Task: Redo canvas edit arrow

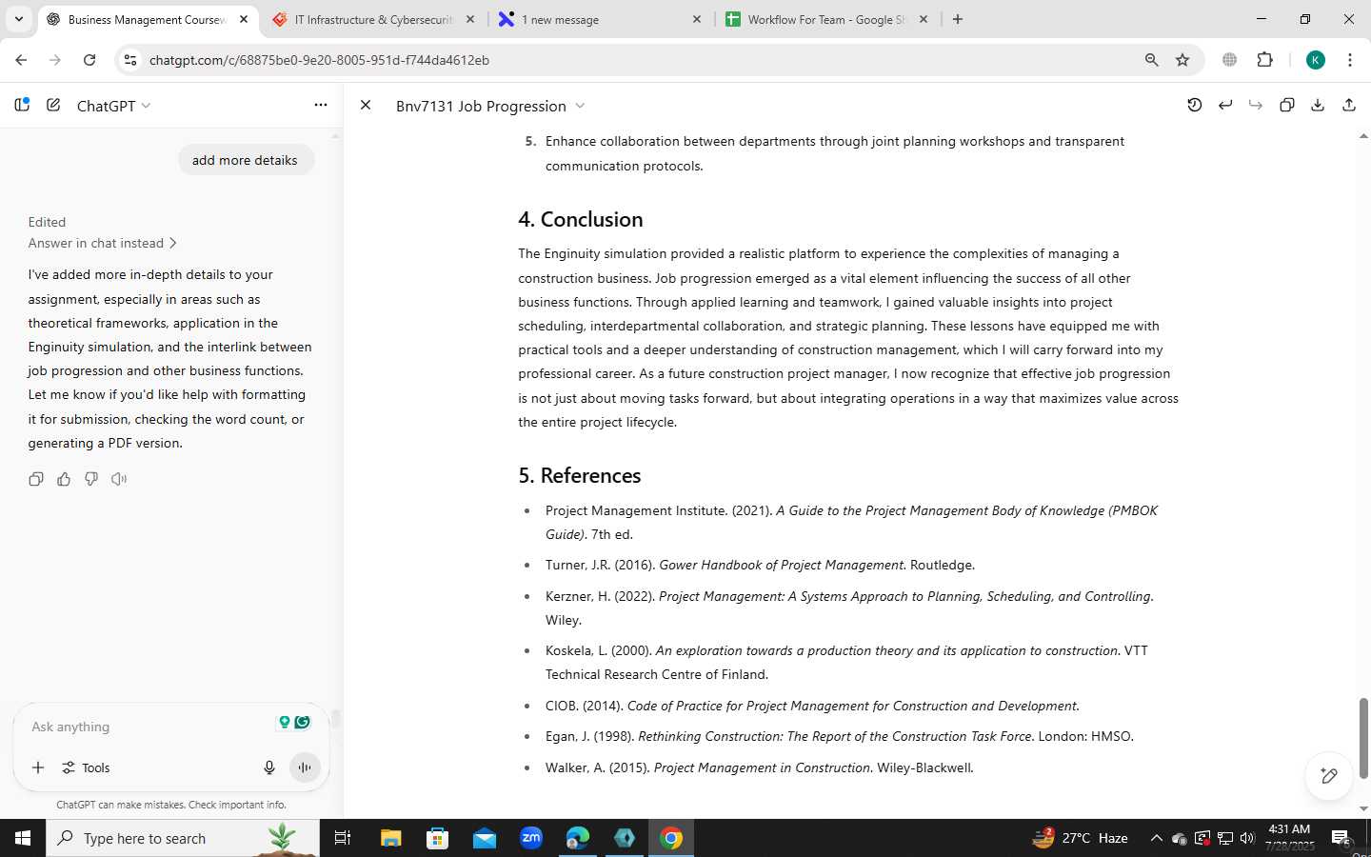Action: click(x=1256, y=105)
